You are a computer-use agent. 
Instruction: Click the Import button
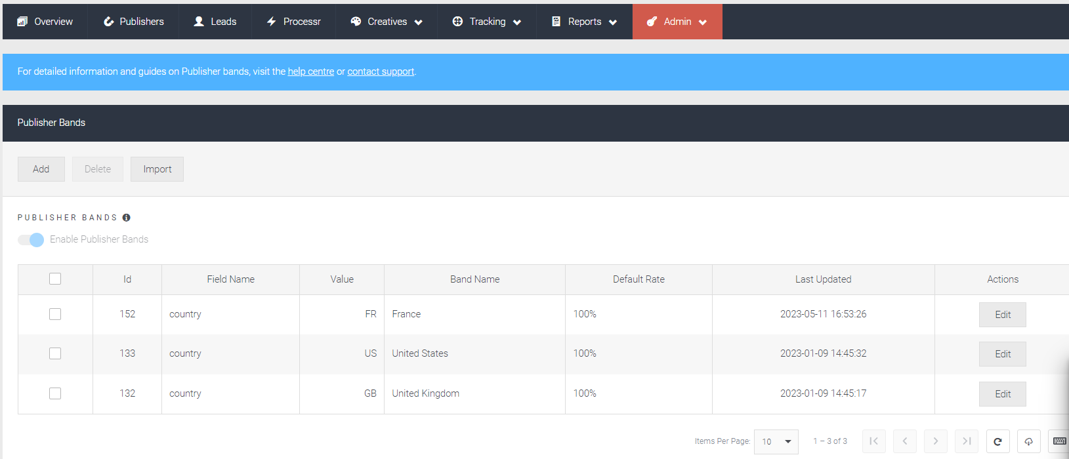[x=157, y=169]
